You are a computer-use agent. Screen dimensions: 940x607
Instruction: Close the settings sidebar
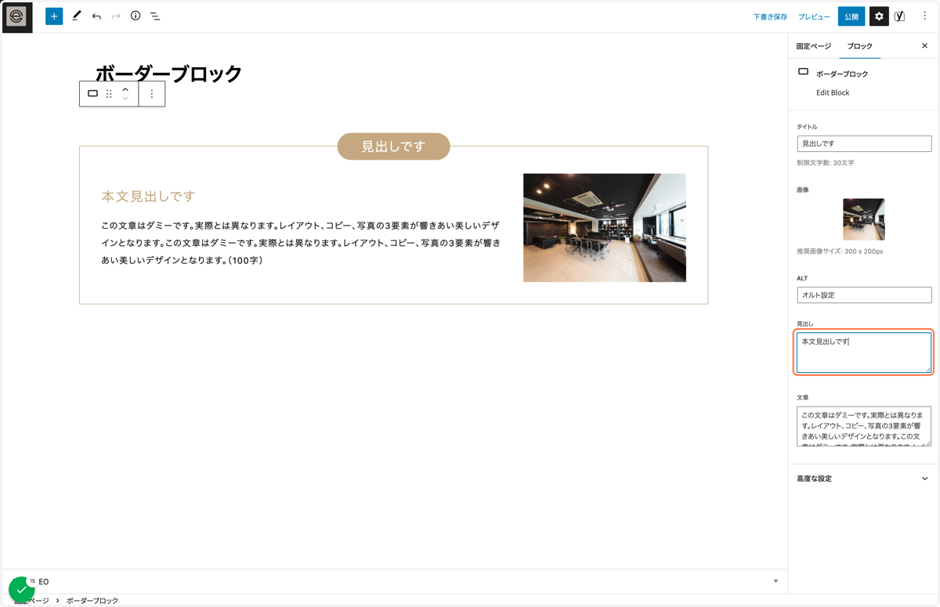(x=924, y=46)
